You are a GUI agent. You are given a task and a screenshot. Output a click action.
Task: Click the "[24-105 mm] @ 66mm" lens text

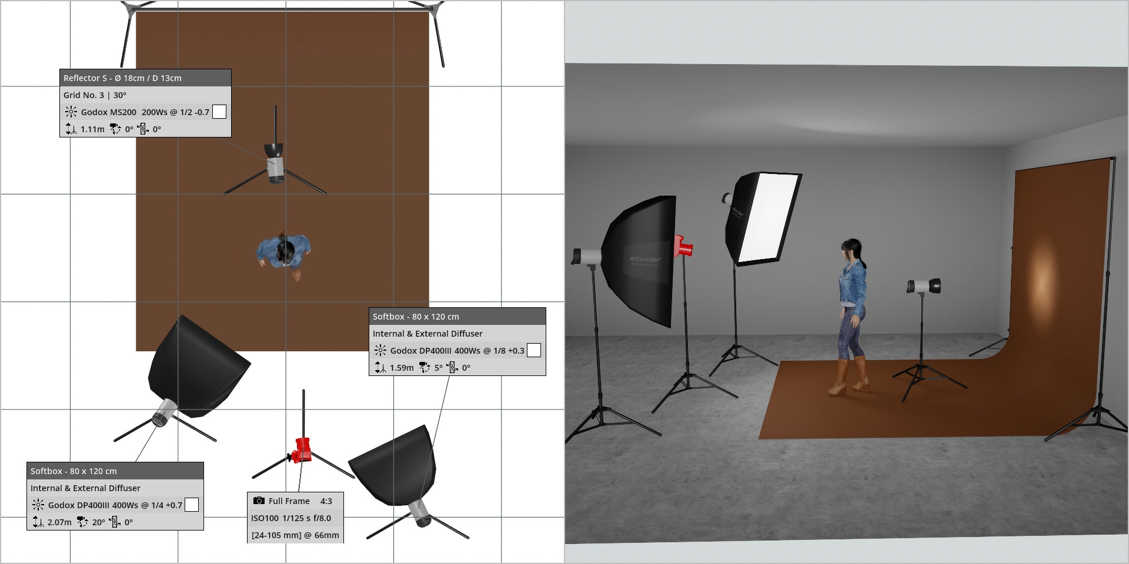tap(295, 535)
